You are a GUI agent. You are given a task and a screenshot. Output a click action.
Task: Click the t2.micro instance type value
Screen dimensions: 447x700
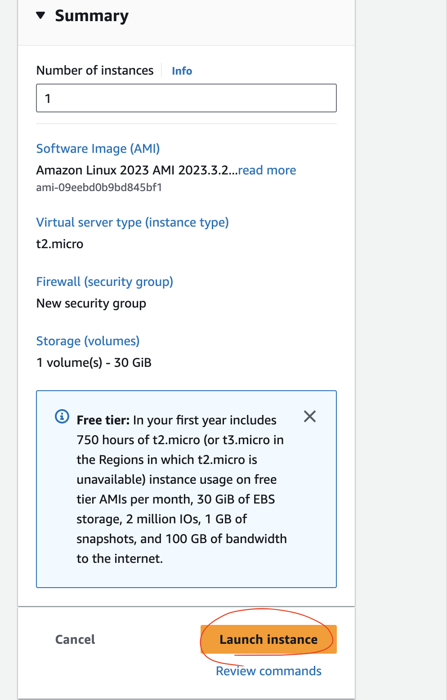pos(60,244)
